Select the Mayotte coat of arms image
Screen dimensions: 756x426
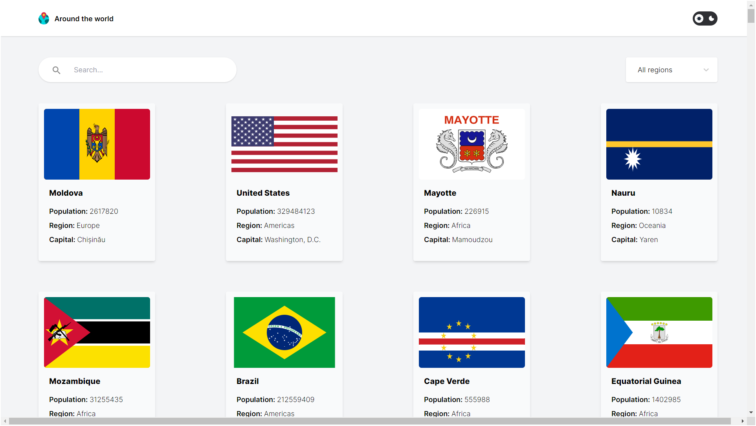pyautogui.click(x=472, y=144)
